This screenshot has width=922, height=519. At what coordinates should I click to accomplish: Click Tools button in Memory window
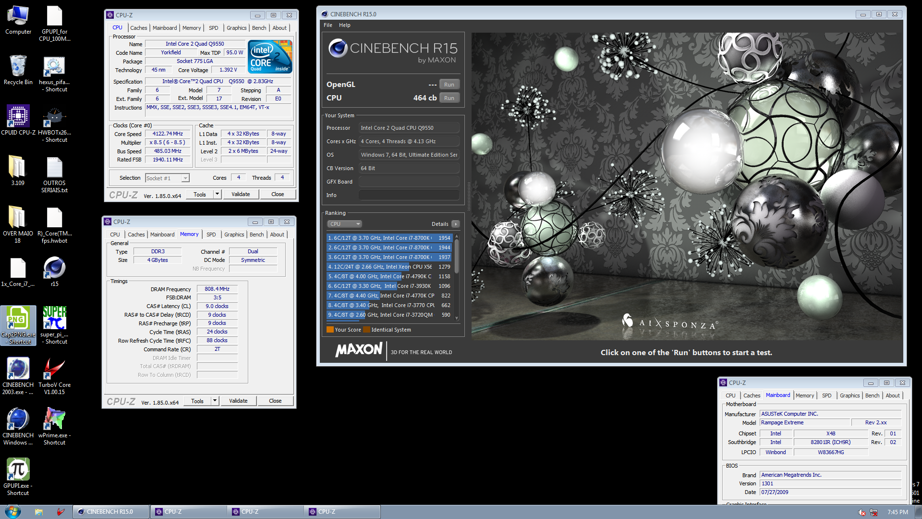point(197,401)
